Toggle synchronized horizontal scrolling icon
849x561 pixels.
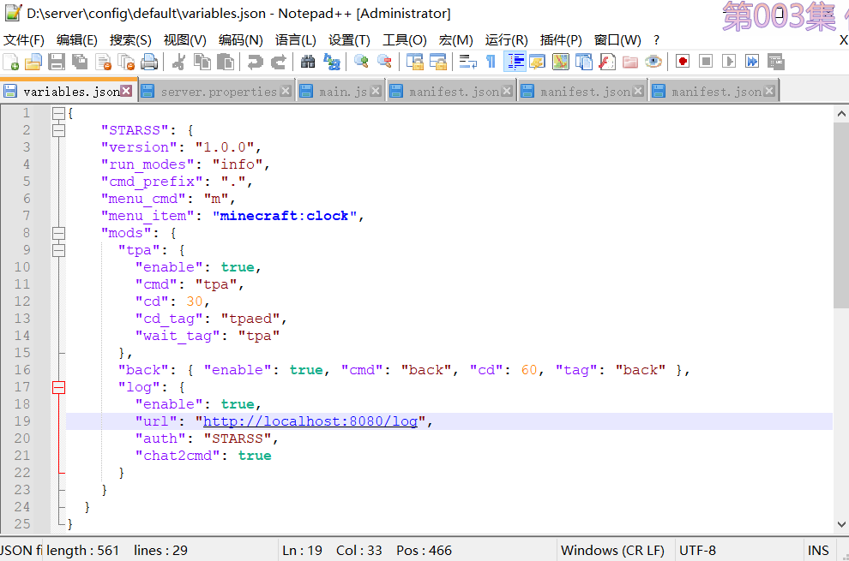click(x=437, y=63)
